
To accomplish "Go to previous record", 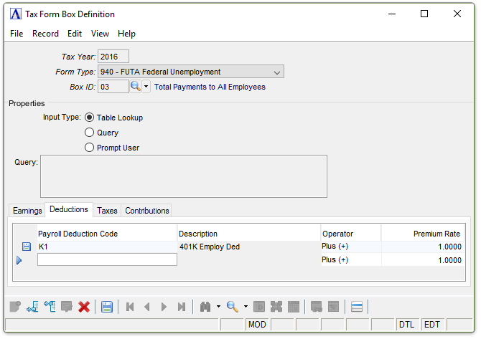I will [147, 307].
